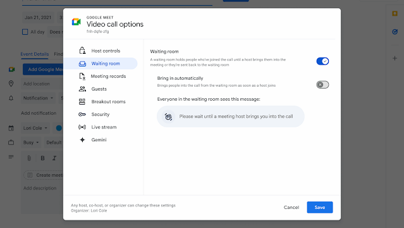Viewport: 404px width, 228px height.
Task: Click the Guests people icon
Action: pos(82,89)
